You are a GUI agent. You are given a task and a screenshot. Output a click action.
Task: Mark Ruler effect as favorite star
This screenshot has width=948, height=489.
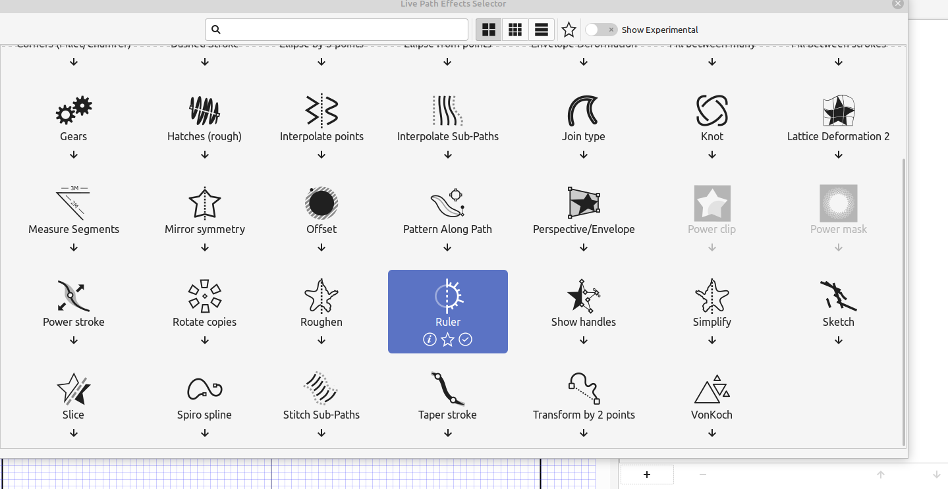[x=448, y=340]
